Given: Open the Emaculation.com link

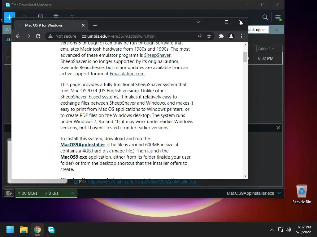Looking at the screenshot, I should pos(127,74).
